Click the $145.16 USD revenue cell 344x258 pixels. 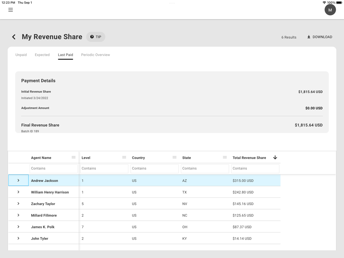point(243,204)
